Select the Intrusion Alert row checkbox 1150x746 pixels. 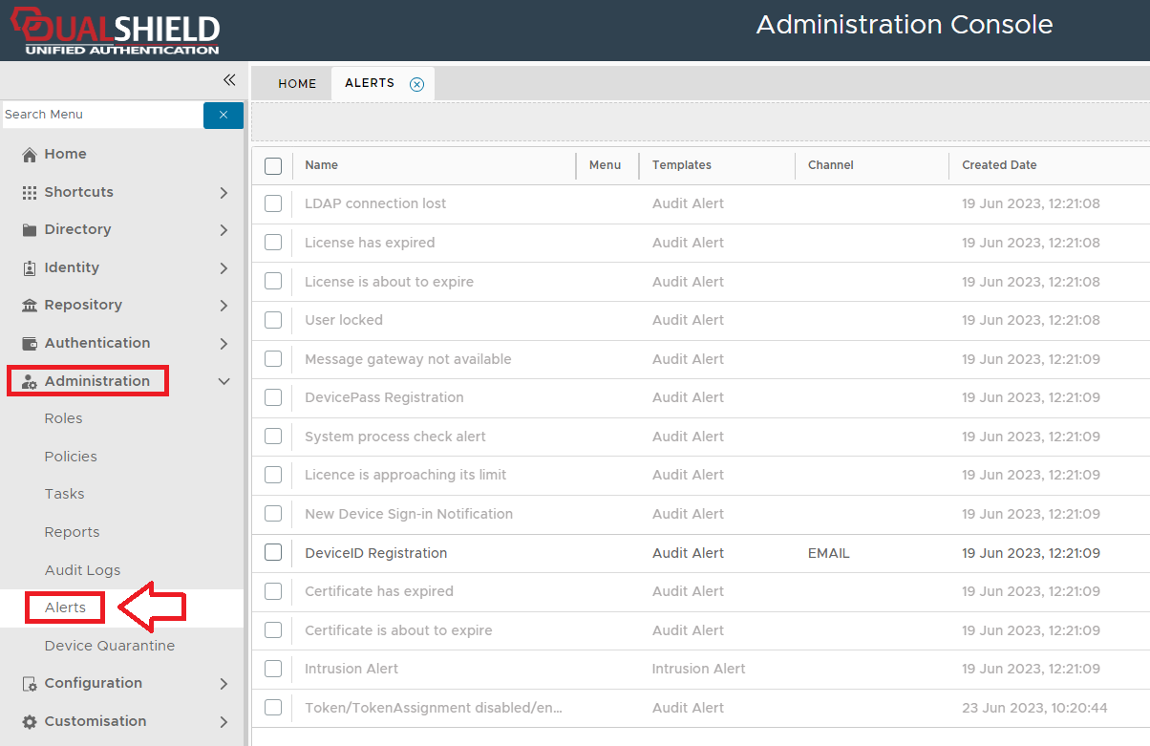pos(273,669)
